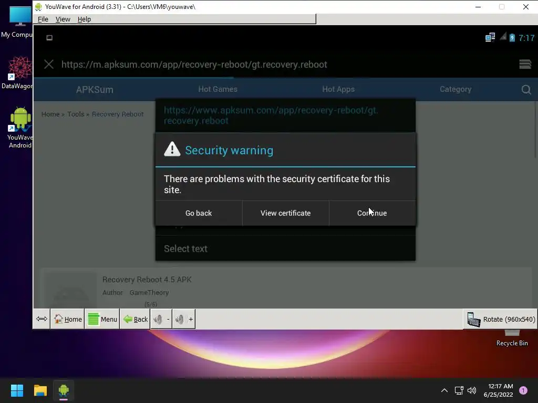Choose Go back in security warning
The image size is (538, 403).
point(199,213)
